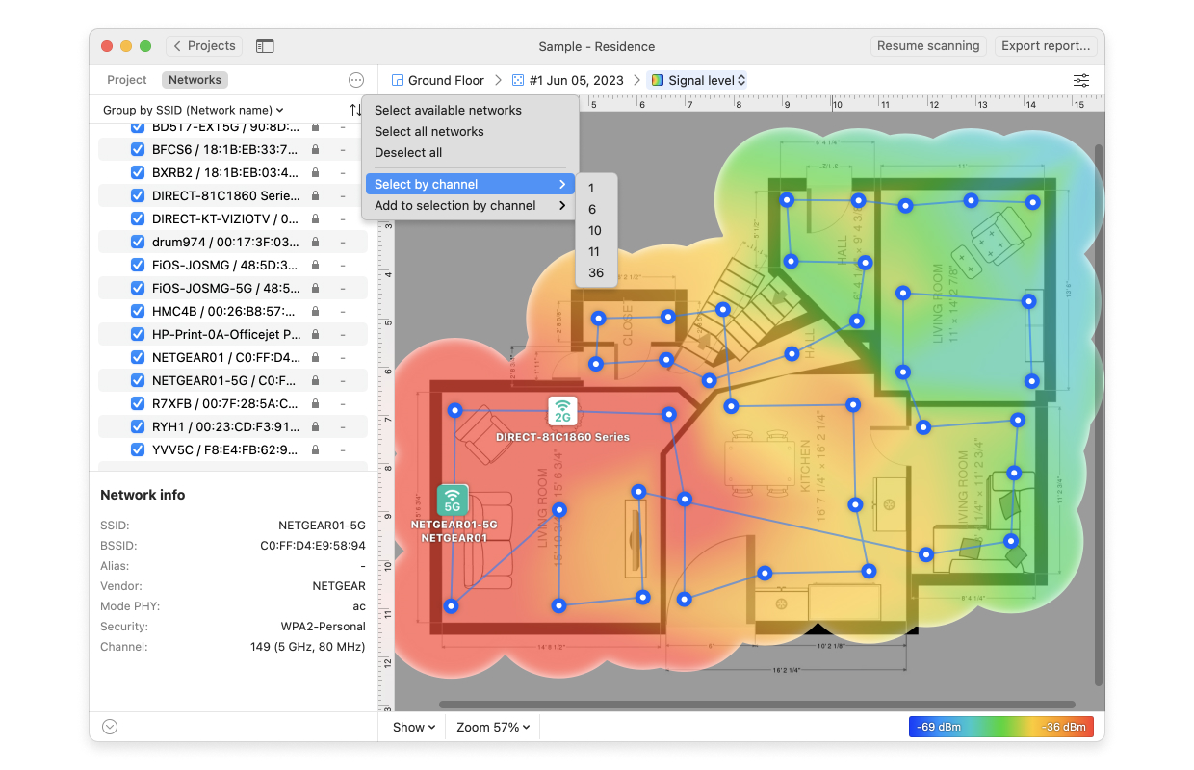
Task: Select the first FiOS-JOSMG / 48:5D network row
Action: click(x=233, y=265)
